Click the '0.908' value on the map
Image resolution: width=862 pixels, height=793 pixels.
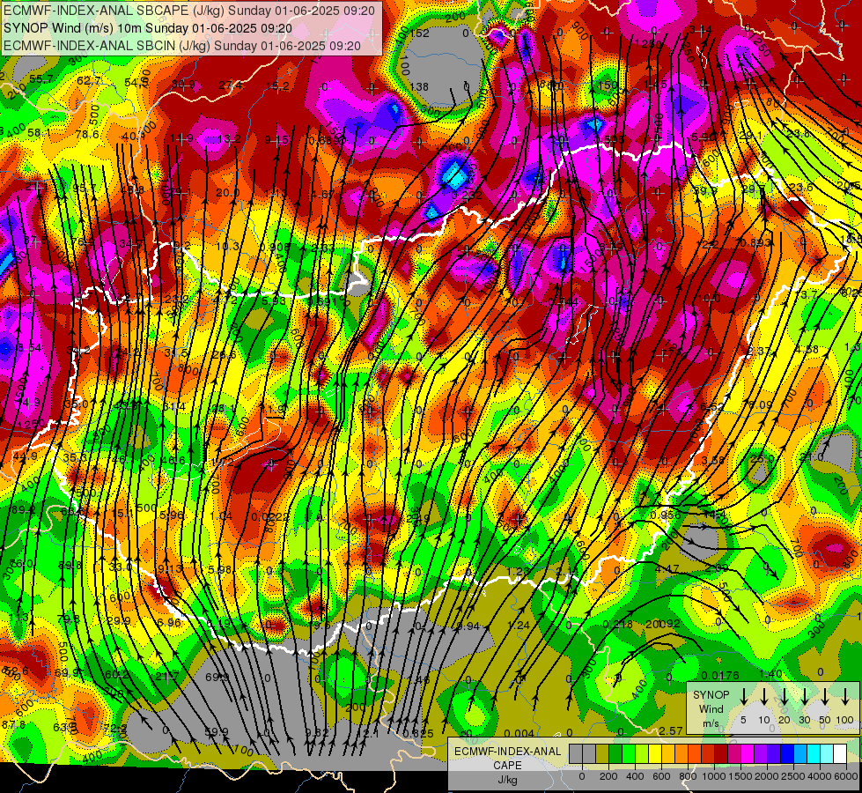coord(275,247)
